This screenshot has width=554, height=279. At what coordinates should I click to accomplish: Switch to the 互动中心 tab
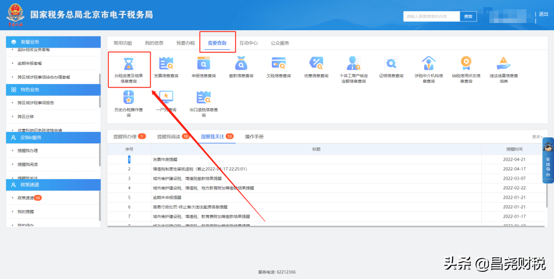coord(248,43)
